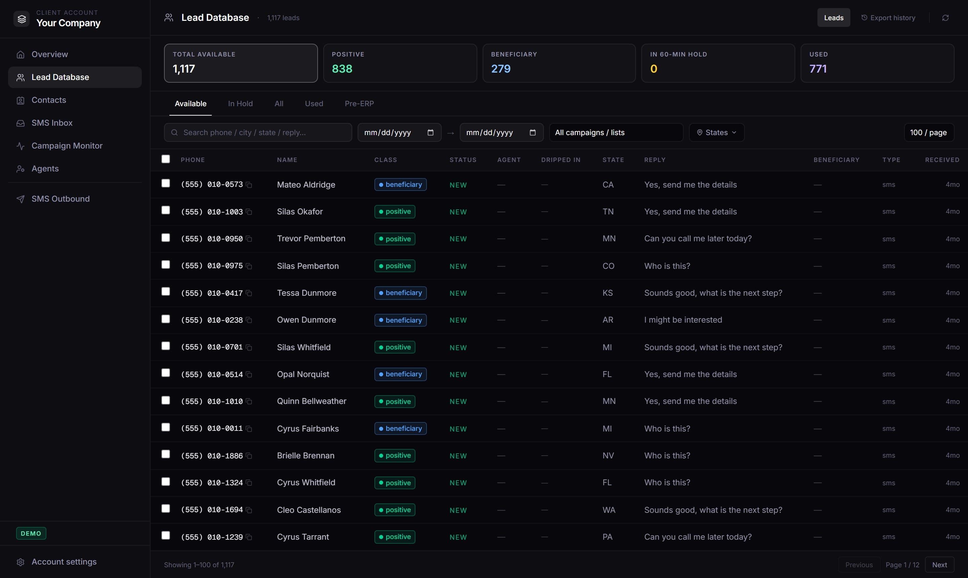Open the All campaigns / lists dropdown
Image resolution: width=968 pixels, height=578 pixels.
pos(616,132)
